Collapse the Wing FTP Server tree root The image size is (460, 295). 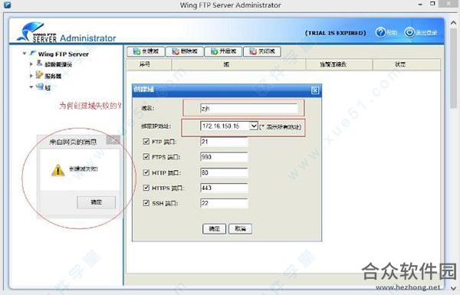coord(25,54)
